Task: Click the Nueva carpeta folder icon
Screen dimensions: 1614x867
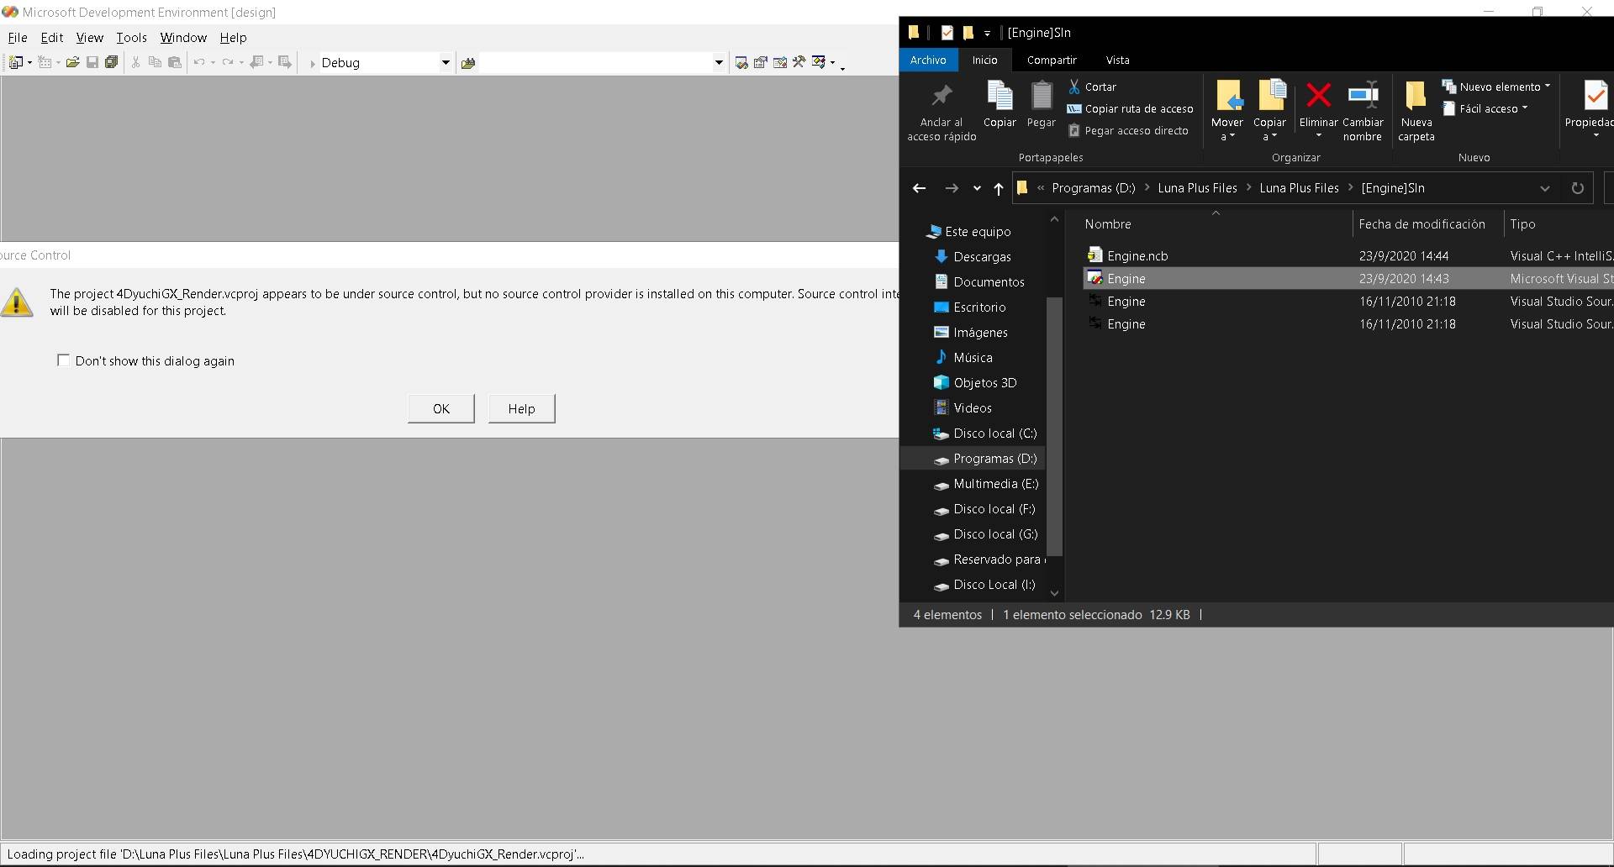Action: pos(1416,95)
